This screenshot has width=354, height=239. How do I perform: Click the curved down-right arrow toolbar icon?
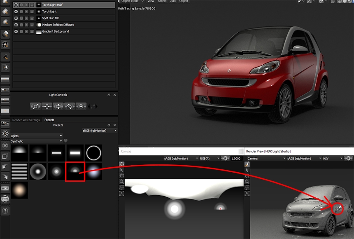tap(5, 177)
